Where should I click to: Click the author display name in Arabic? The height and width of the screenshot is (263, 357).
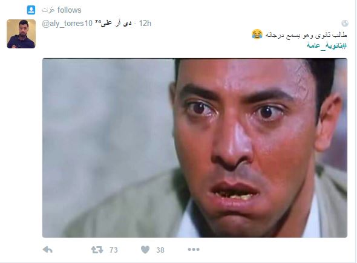click(x=116, y=23)
